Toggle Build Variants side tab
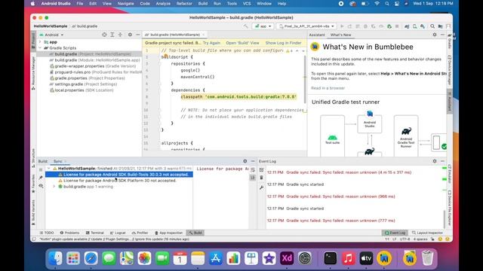The width and height of the screenshot is (483, 271). click(x=33, y=213)
